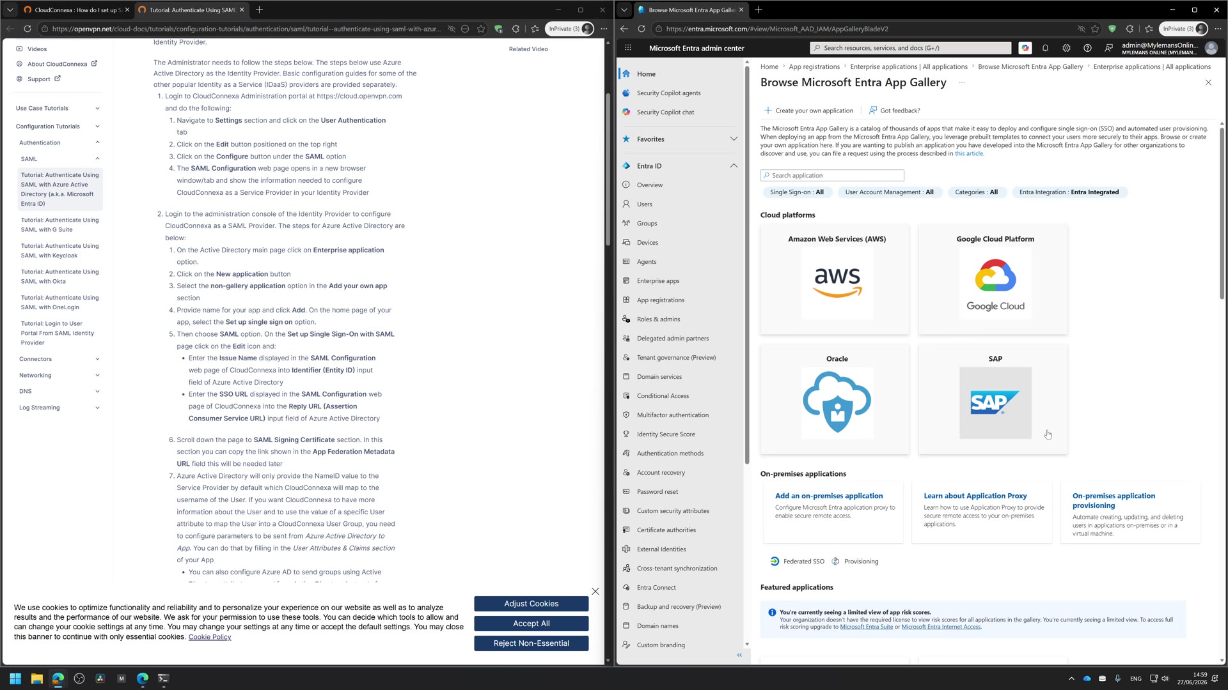Open Microsoft Entra Suite upgrade link
The width and height of the screenshot is (1228, 690).
[866, 627]
